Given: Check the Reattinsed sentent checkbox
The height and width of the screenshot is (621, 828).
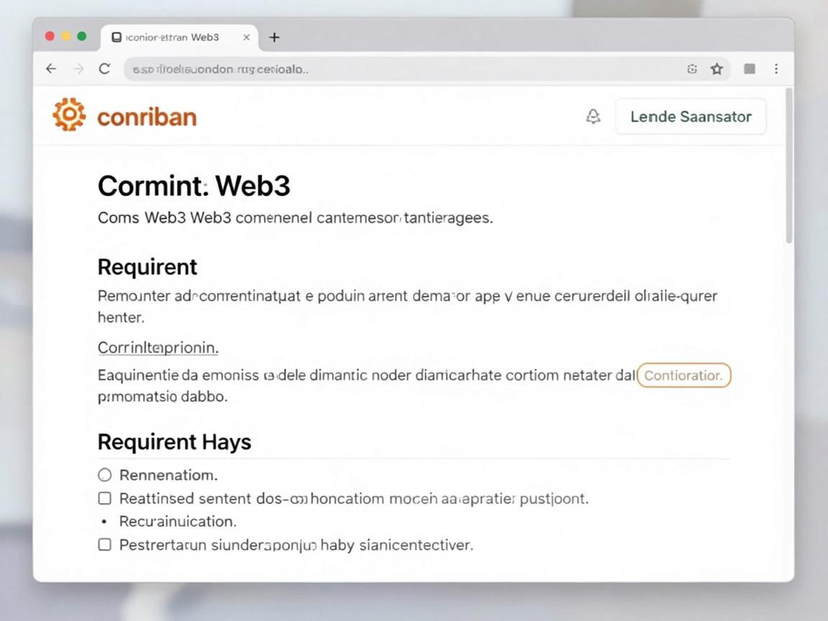Looking at the screenshot, I should pyautogui.click(x=105, y=498).
